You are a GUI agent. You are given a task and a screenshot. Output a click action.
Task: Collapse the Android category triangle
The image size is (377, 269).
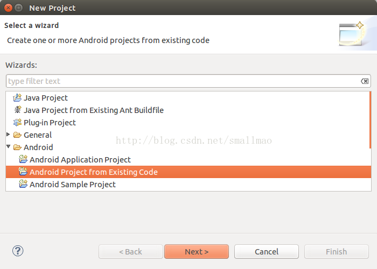click(9, 146)
